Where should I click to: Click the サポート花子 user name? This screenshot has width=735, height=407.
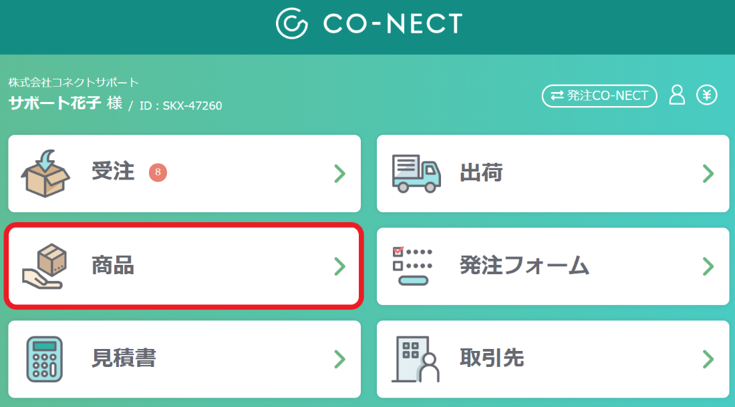[55, 103]
